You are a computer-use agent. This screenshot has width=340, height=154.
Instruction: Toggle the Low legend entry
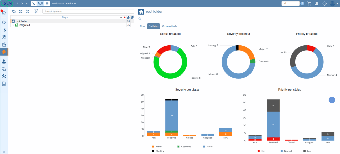(x=308, y=151)
